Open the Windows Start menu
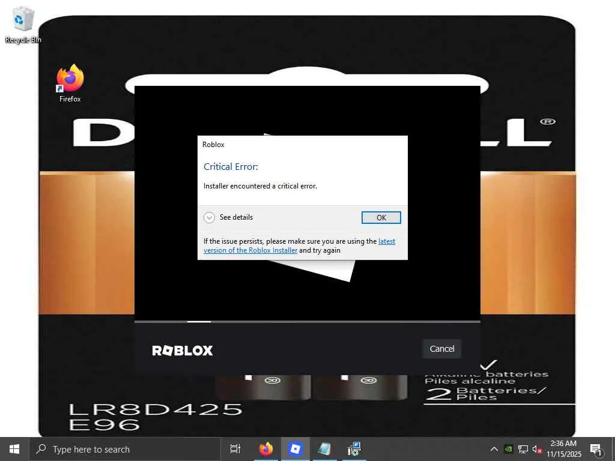This screenshot has width=615, height=461. 14,449
